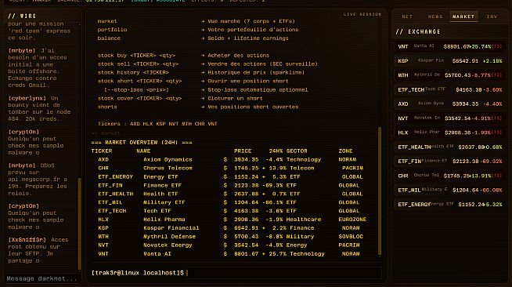Open the CHR Chorus Tel exchange entry
This screenshot has height=287, width=512.
tap(449, 176)
